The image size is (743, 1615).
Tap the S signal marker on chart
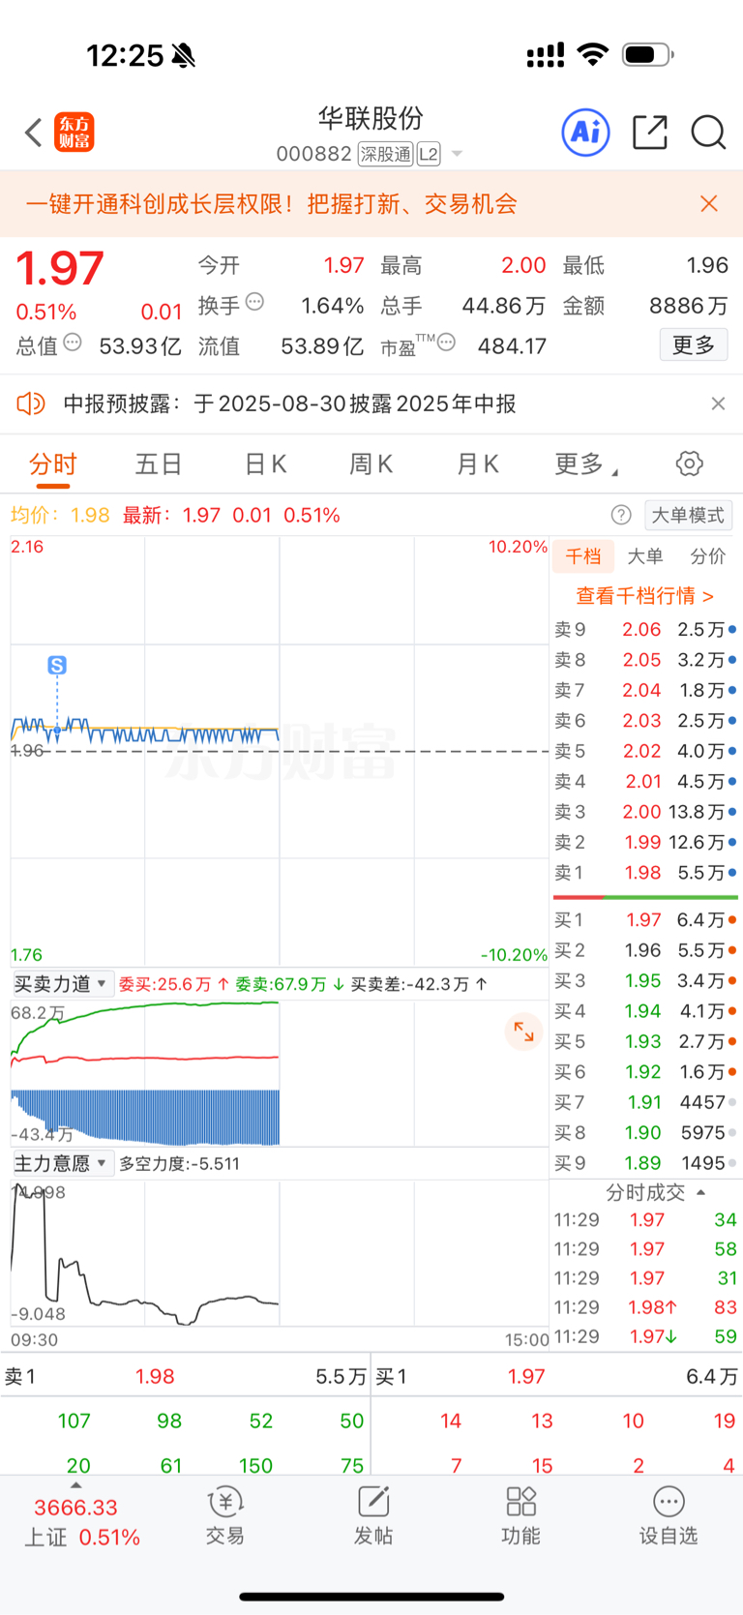pyautogui.click(x=57, y=666)
